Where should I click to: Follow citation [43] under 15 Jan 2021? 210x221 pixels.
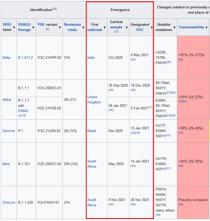coord(138,133)
